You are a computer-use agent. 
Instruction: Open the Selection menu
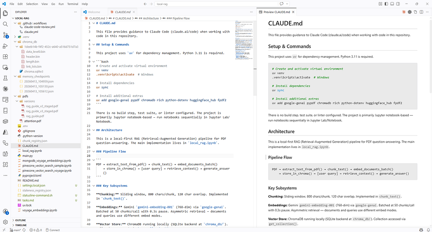(32, 4)
